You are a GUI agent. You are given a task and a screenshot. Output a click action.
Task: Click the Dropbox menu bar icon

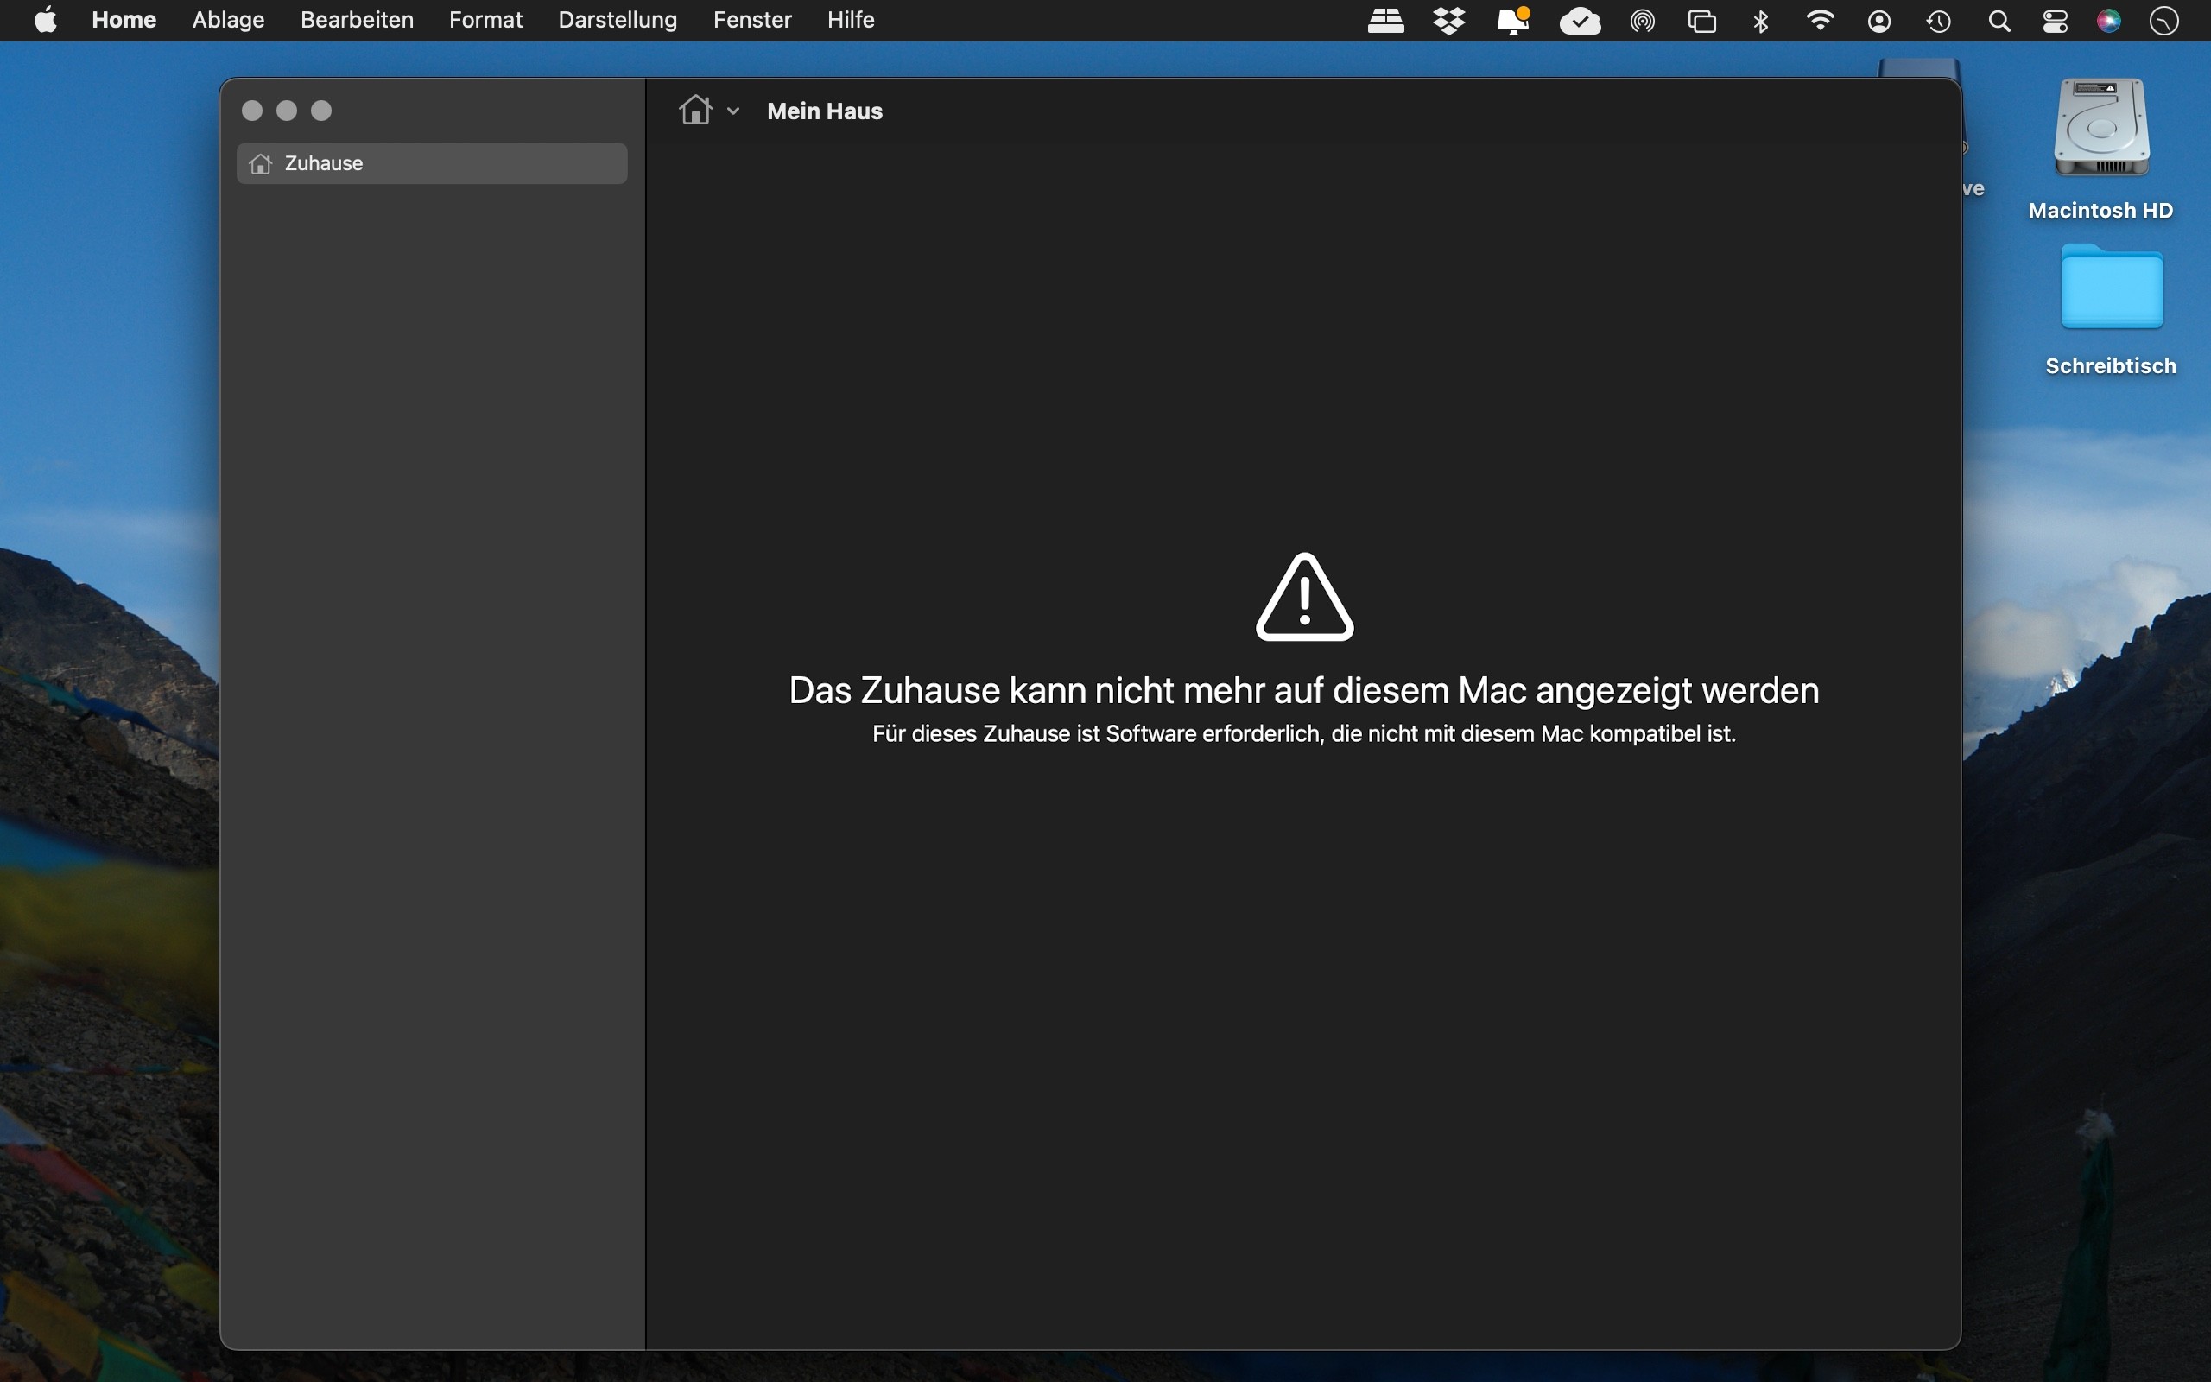[1449, 21]
